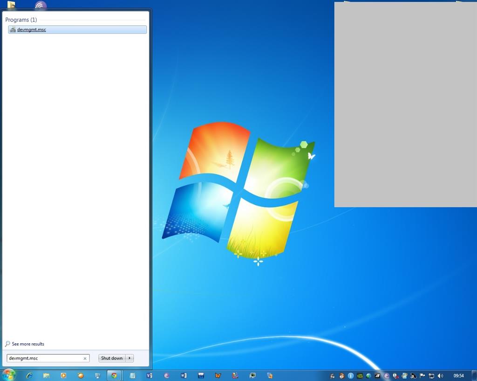Expand the Shut down options arrow
Image resolution: width=477 pixels, height=381 pixels.
[x=129, y=358]
